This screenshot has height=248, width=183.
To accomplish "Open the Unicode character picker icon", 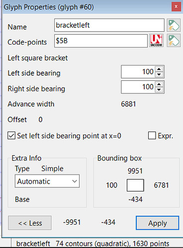I will (156, 41).
